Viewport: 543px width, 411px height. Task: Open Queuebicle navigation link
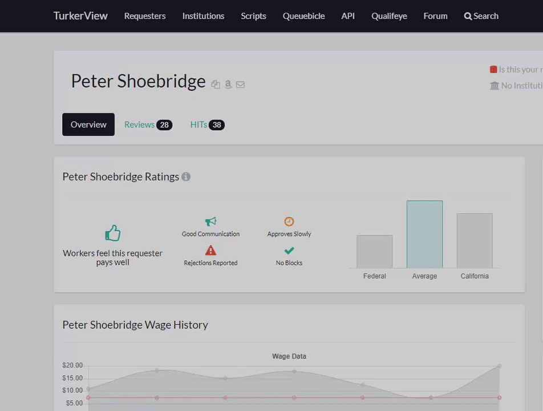click(x=303, y=17)
